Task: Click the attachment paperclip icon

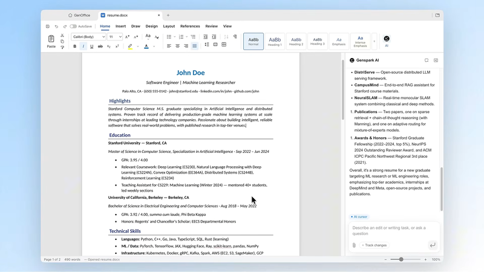Action: coord(354,245)
